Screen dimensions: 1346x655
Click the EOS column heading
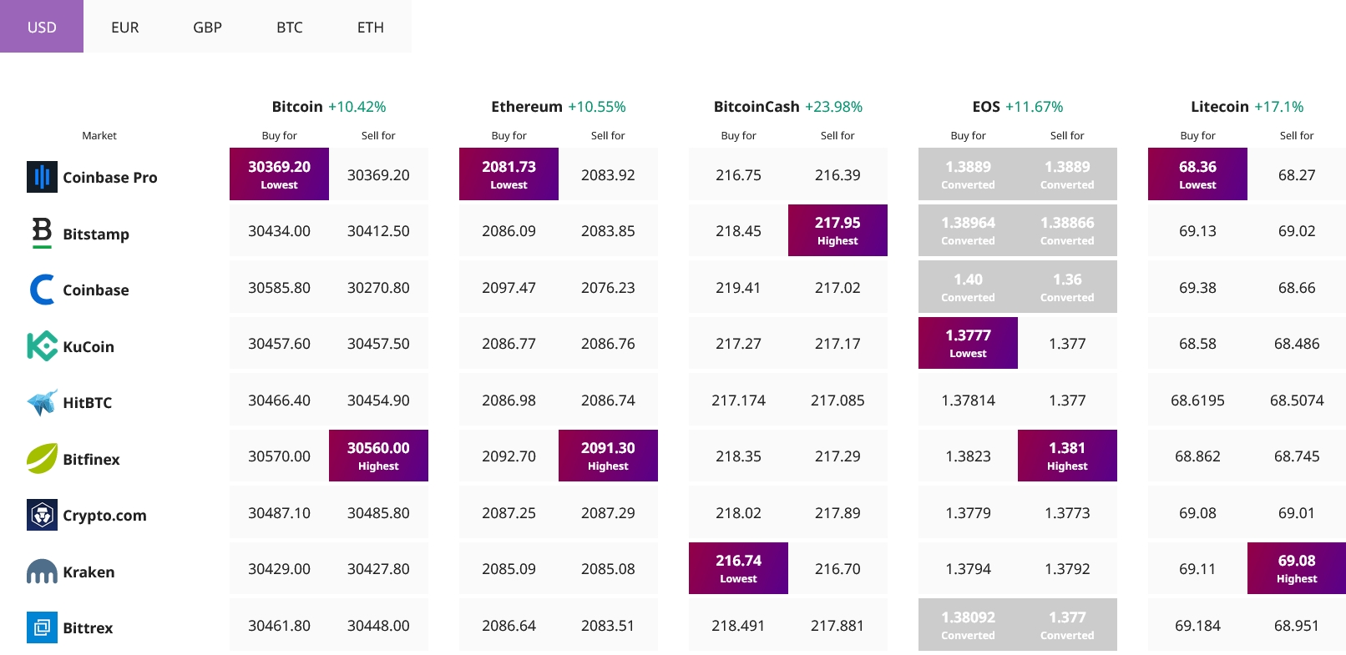[986, 107]
